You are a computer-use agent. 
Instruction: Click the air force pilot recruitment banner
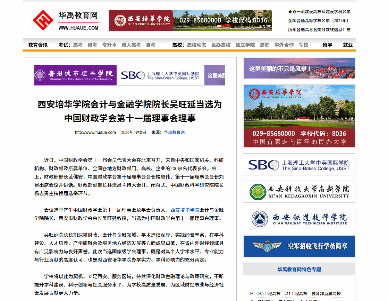(x=299, y=246)
